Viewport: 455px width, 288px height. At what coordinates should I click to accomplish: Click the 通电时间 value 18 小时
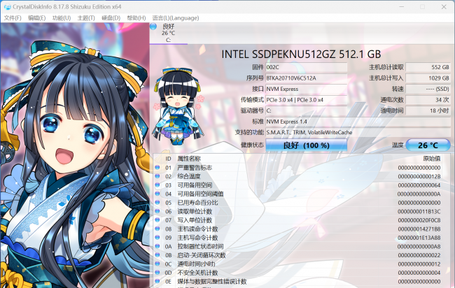click(428, 110)
